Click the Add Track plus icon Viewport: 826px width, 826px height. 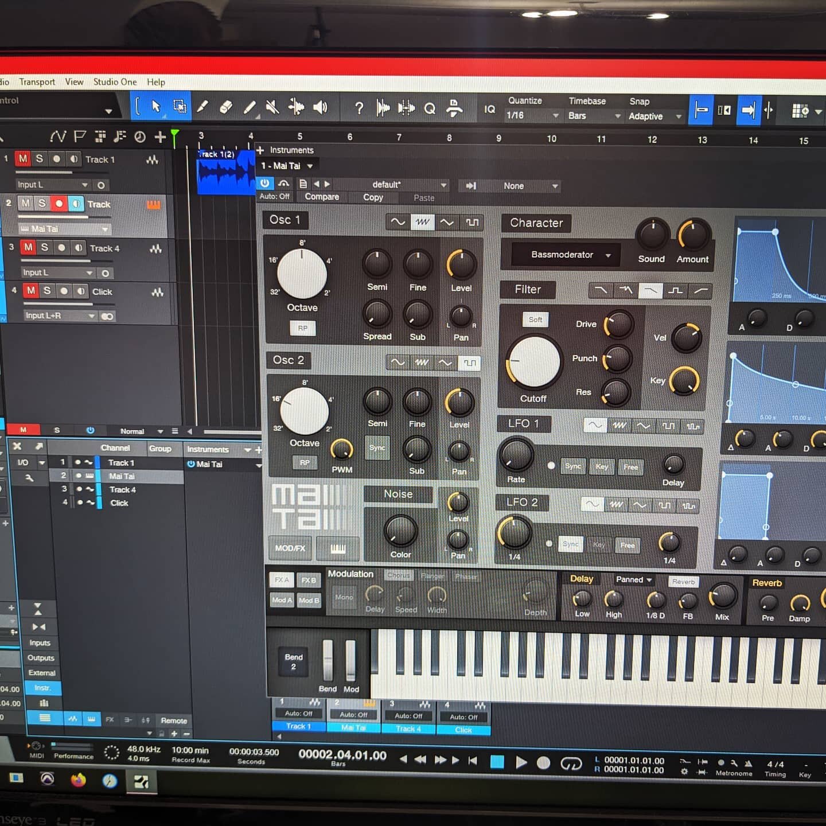[160, 137]
